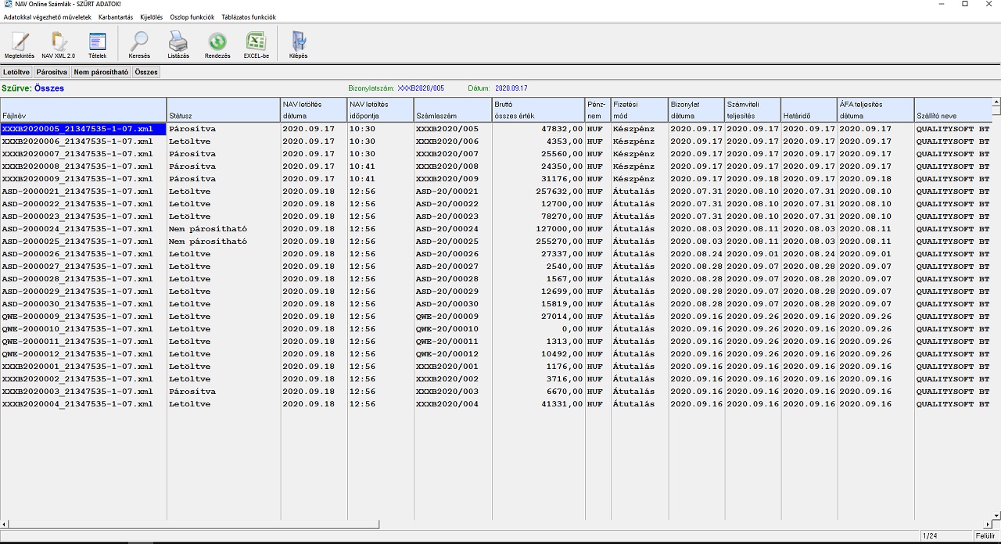Click the Megtekintés toolbar icon
The height and width of the screenshot is (544, 1001).
[20, 45]
